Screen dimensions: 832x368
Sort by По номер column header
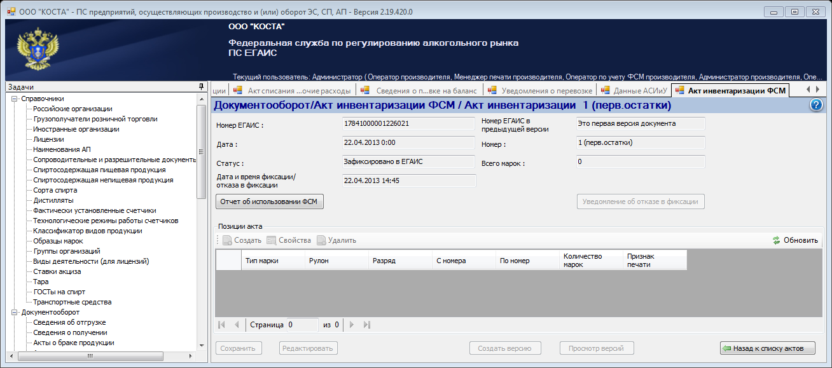[527, 261]
